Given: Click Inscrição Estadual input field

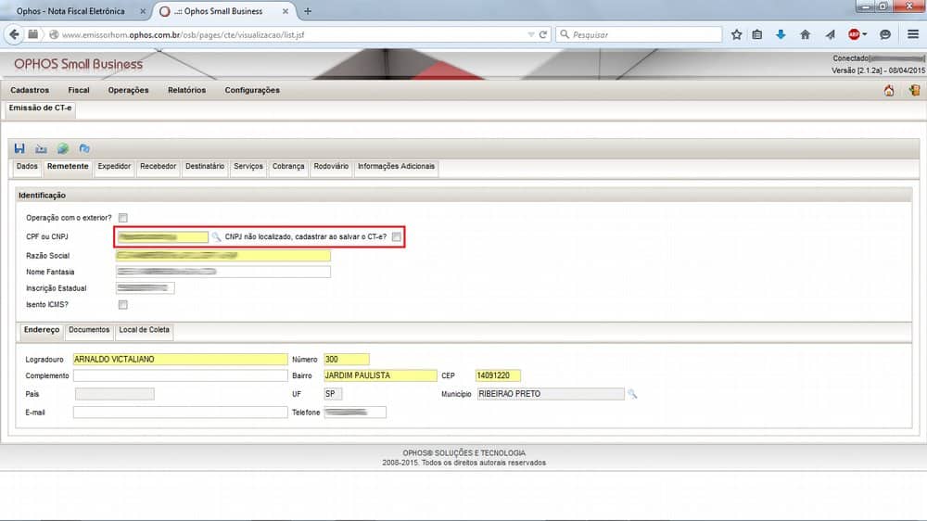Looking at the screenshot, I should tap(146, 288).
